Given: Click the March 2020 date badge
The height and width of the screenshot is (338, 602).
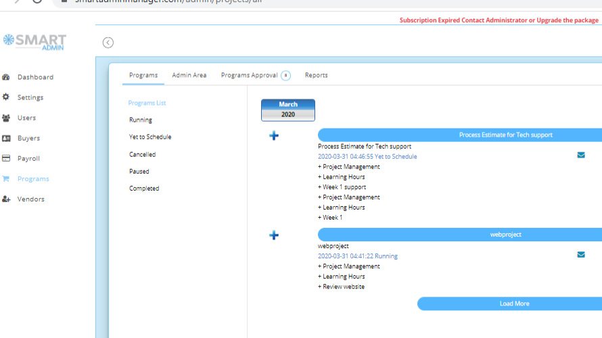Looking at the screenshot, I should click(x=288, y=110).
